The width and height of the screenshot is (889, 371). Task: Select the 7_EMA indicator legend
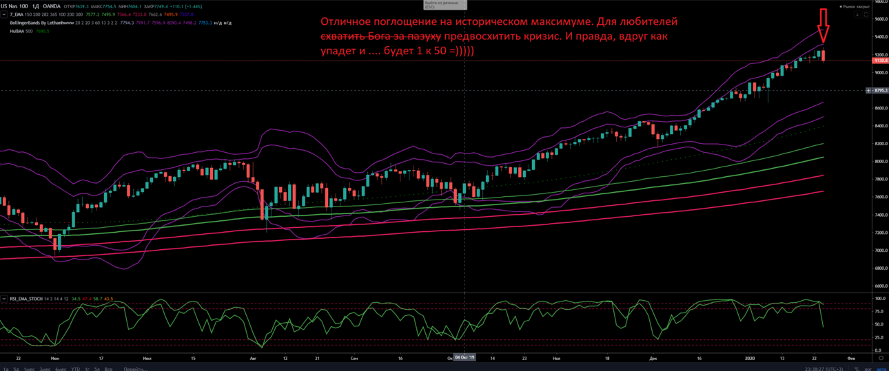17,14
